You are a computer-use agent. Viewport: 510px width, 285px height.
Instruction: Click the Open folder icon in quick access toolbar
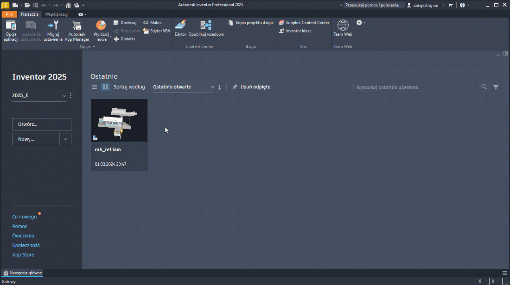tap(27, 5)
